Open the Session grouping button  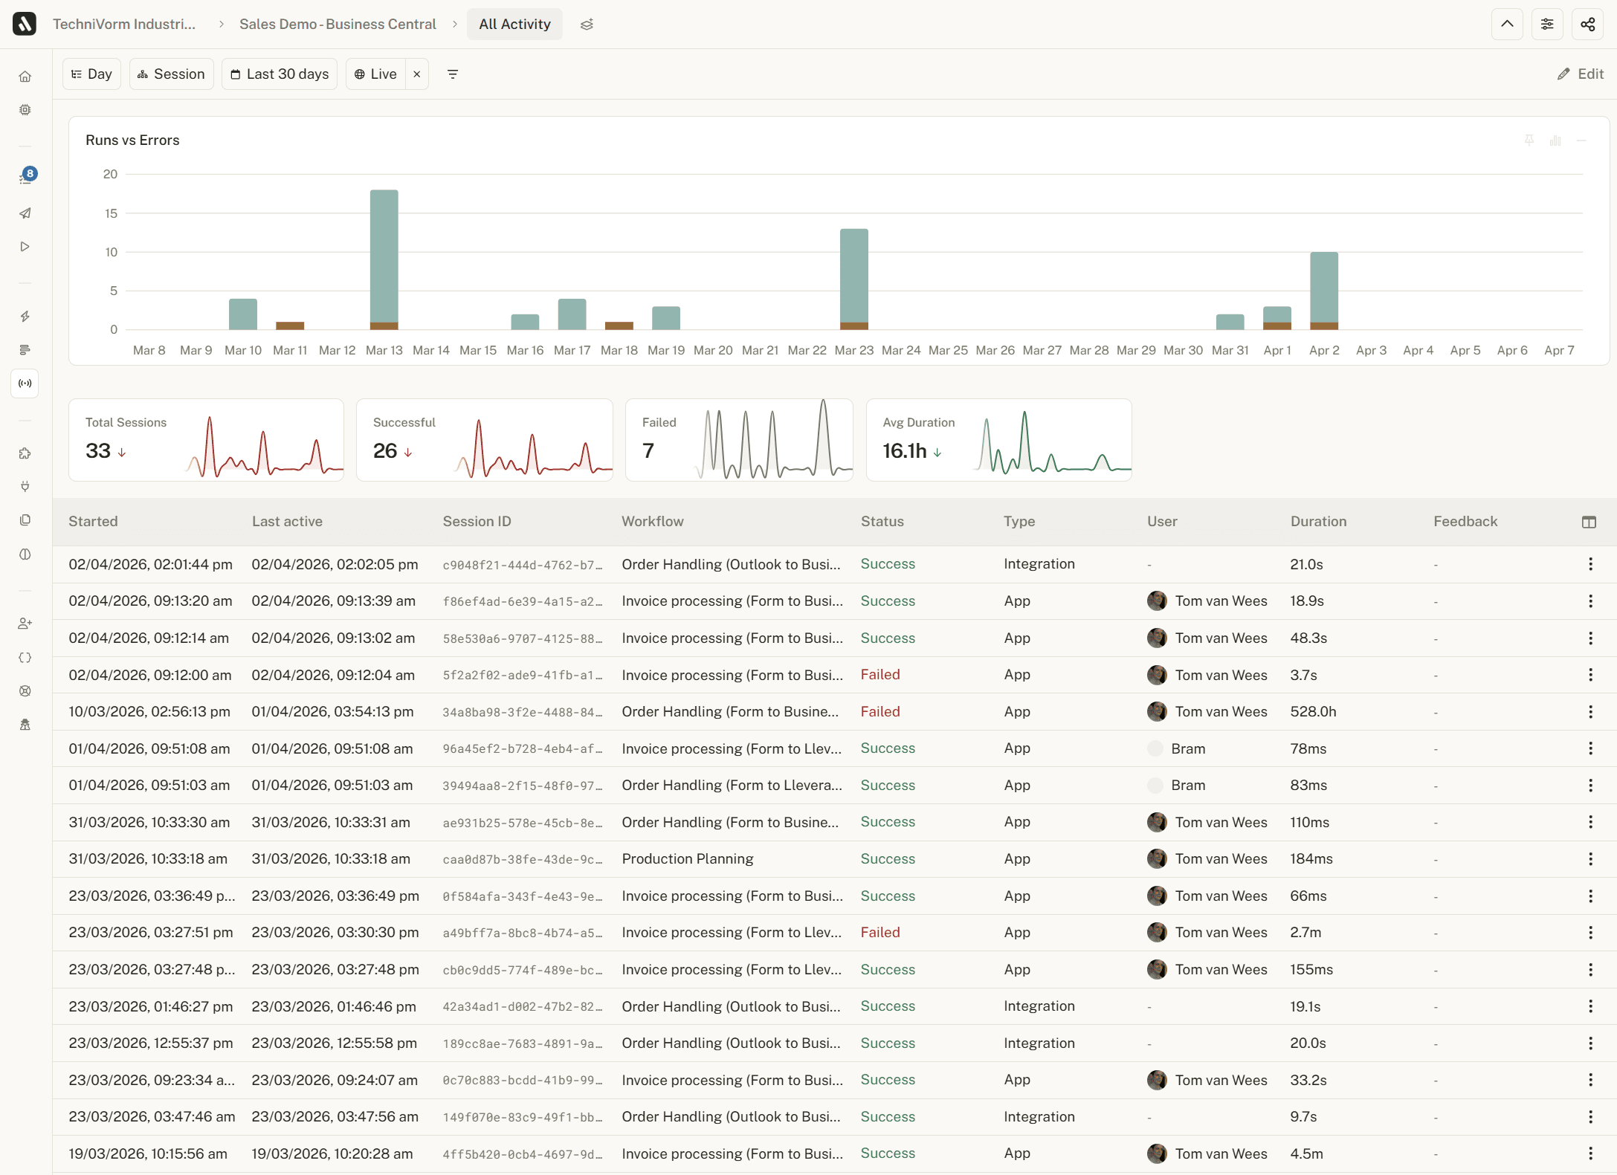pos(172,74)
